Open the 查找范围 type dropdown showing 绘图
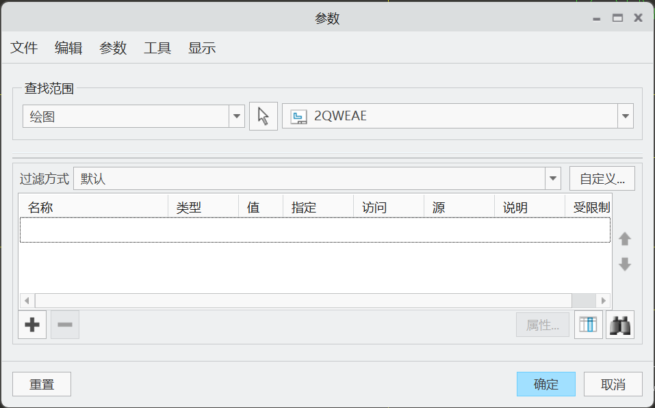 tap(236, 115)
